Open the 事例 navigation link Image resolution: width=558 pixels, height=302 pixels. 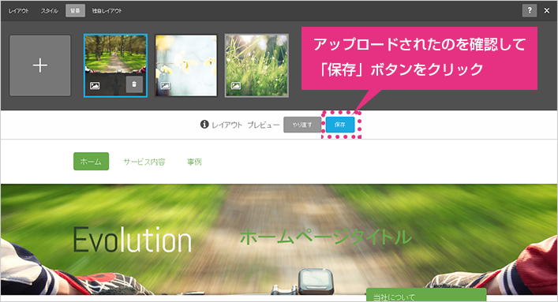(194, 162)
